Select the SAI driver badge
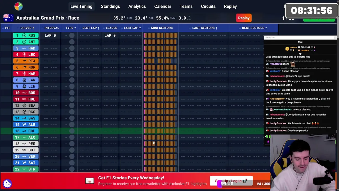 pos(26,163)
